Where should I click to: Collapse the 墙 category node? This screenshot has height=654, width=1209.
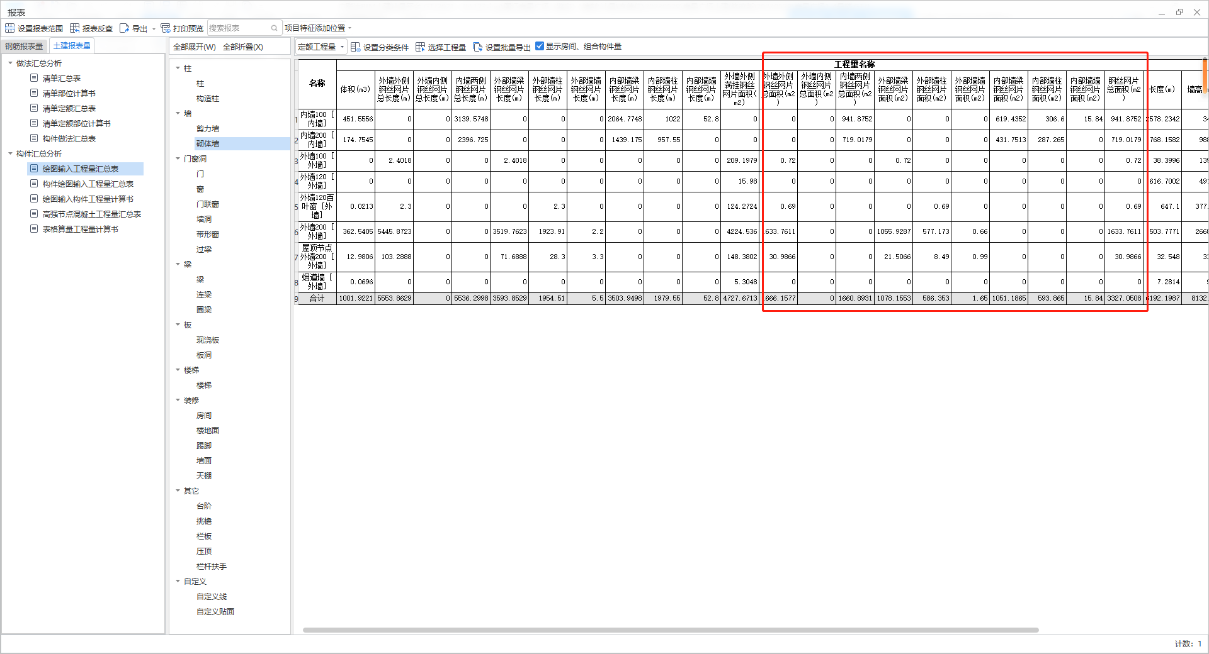[178, 113]
